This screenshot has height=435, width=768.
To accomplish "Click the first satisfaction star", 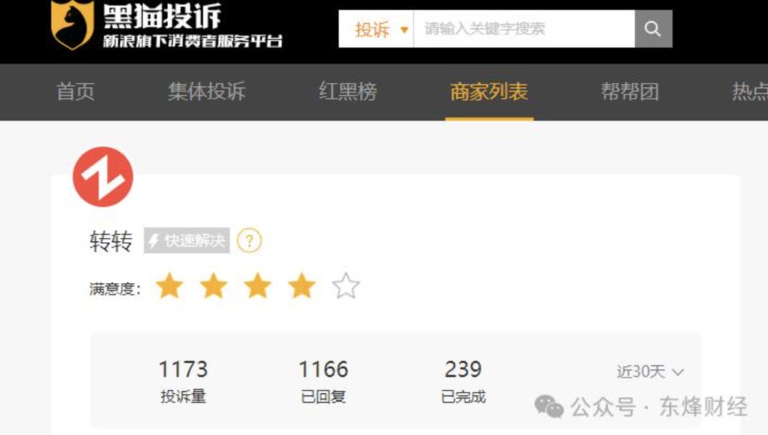I will (169, 286).
